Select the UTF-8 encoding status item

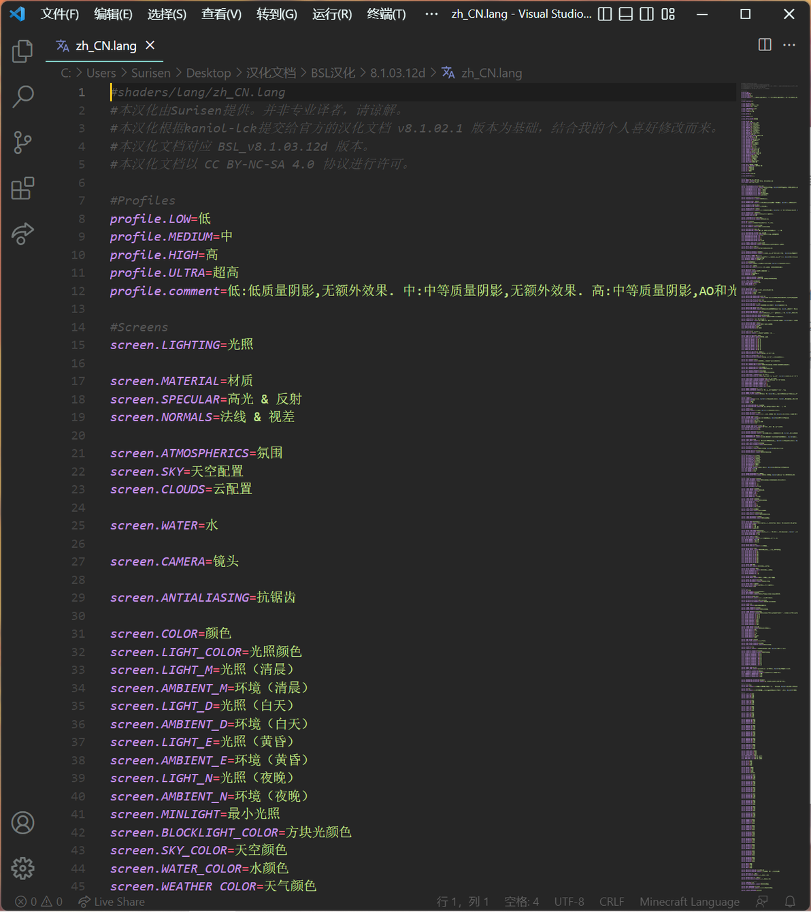[x=569, y=902]
